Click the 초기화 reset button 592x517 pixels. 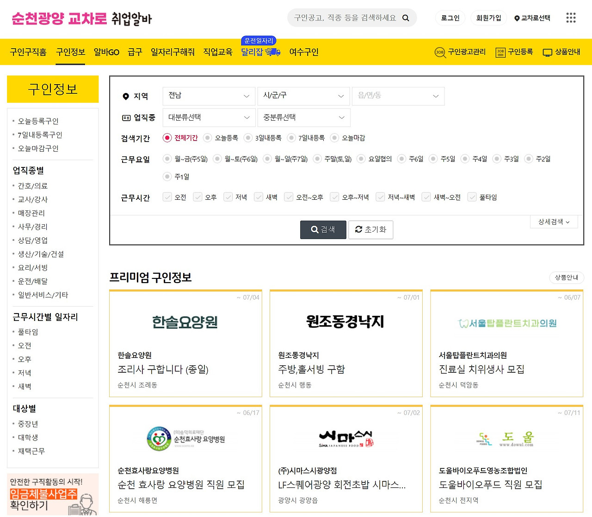point(370,230)
